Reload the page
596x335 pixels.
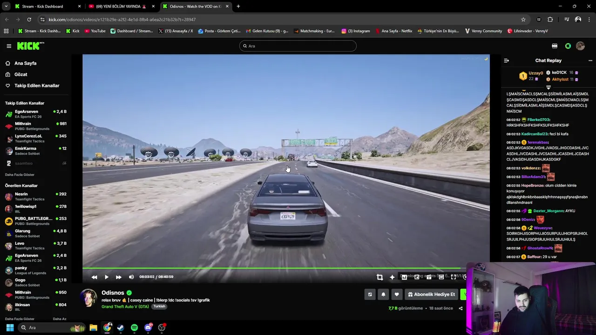click(x=29, y=20)
